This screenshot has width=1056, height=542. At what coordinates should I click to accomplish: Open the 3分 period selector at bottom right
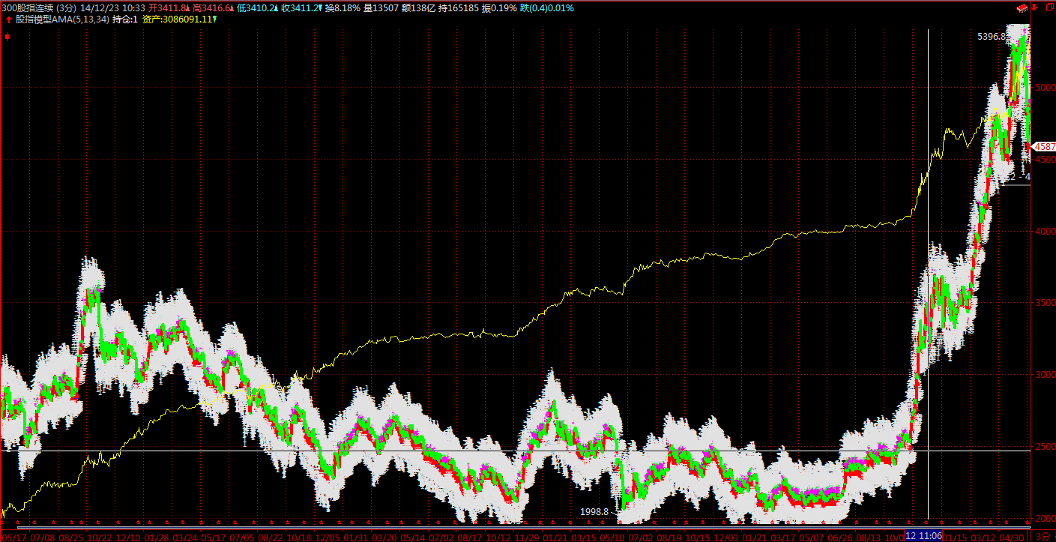coord(1043,536)
